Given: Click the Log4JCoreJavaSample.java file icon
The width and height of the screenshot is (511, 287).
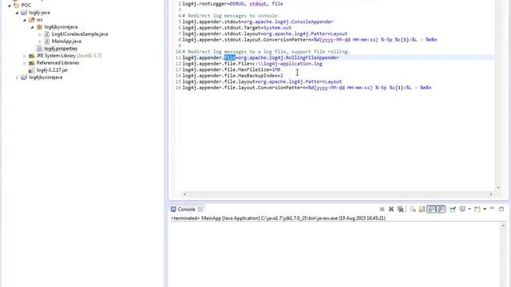Looking at the screenshot, I should [x=47, y=33].
